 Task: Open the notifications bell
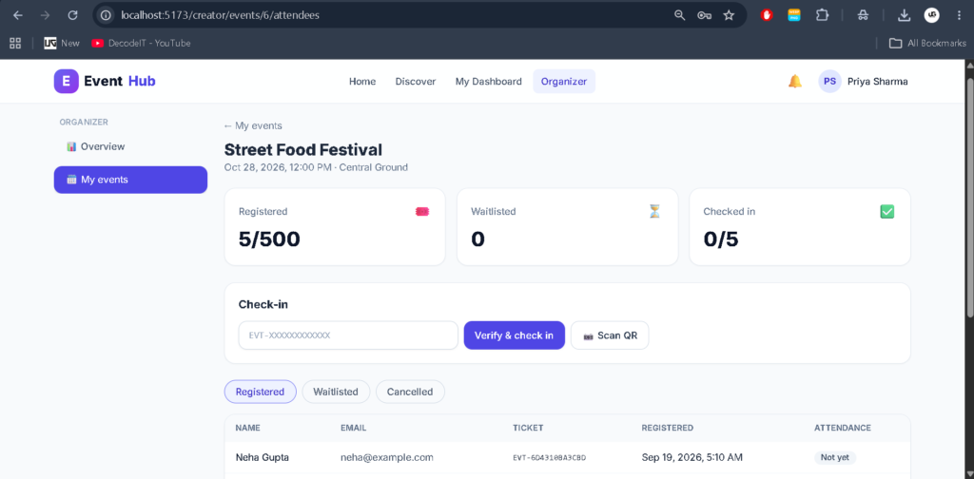pos(795,82)
